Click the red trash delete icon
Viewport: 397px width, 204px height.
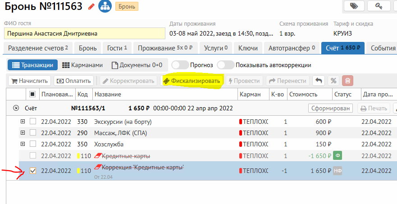pos(347,81)
